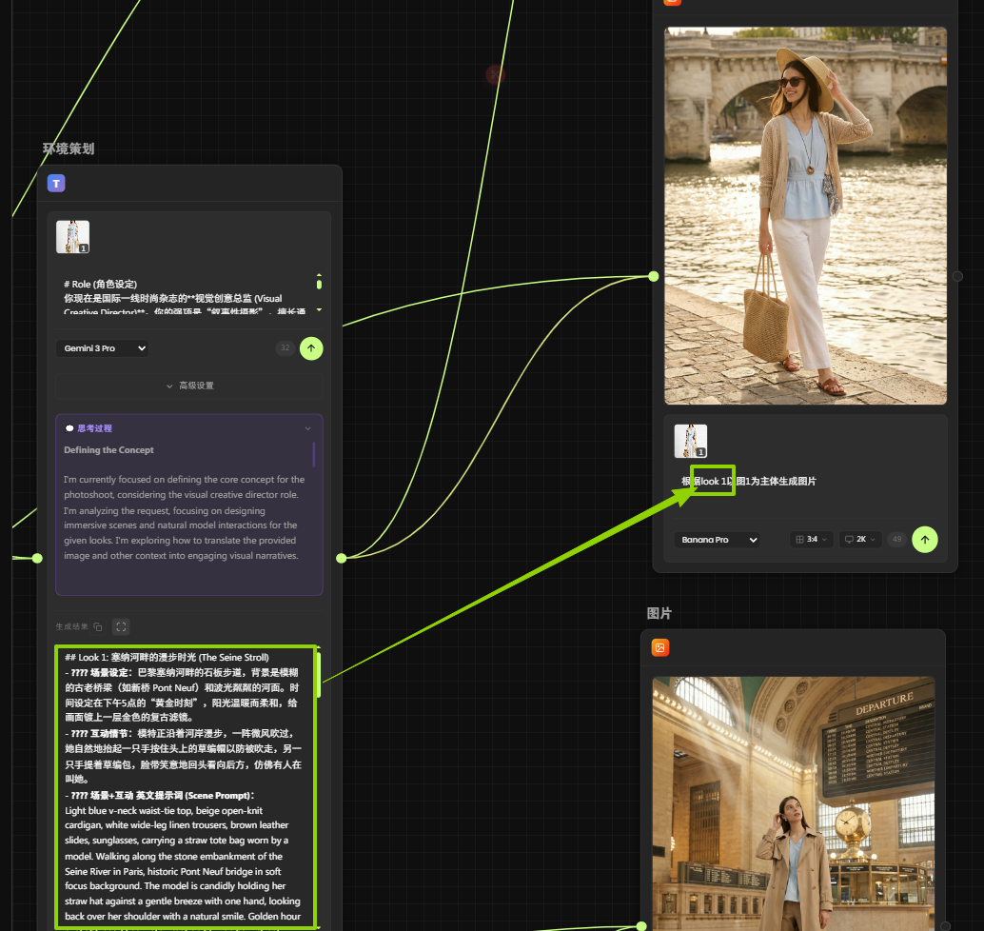This screenshot has height=931, width=984.
Task: Click the reference thumbnail in image prompt box
Action: [x=691, y=441]
